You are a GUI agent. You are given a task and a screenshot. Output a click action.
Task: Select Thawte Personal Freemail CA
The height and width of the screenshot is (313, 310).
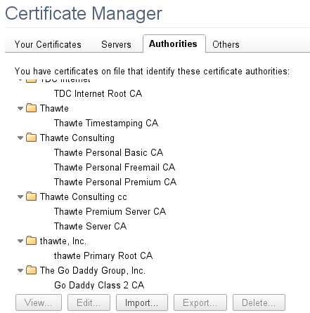pyautogui.click(x=115, y=167)
